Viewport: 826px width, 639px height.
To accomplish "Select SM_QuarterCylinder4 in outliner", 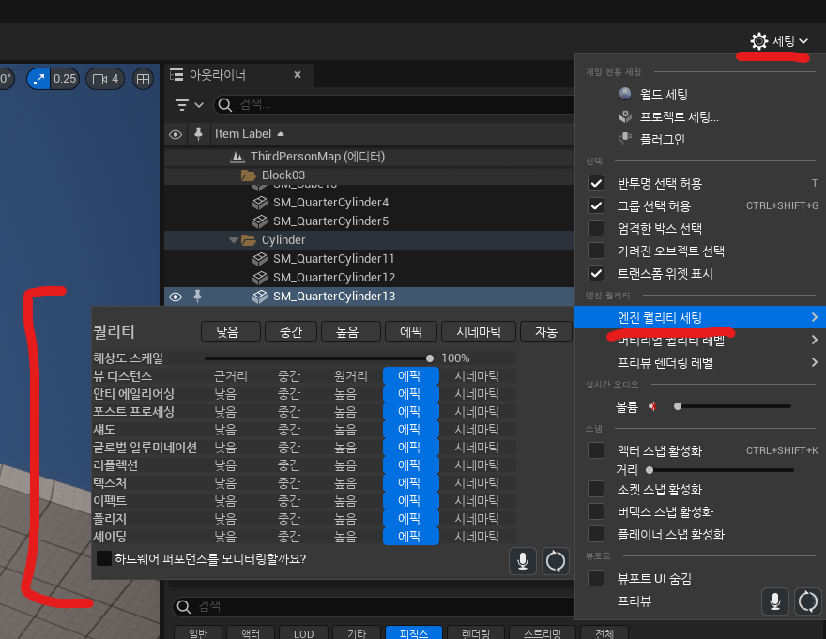I will click(330, 203).
